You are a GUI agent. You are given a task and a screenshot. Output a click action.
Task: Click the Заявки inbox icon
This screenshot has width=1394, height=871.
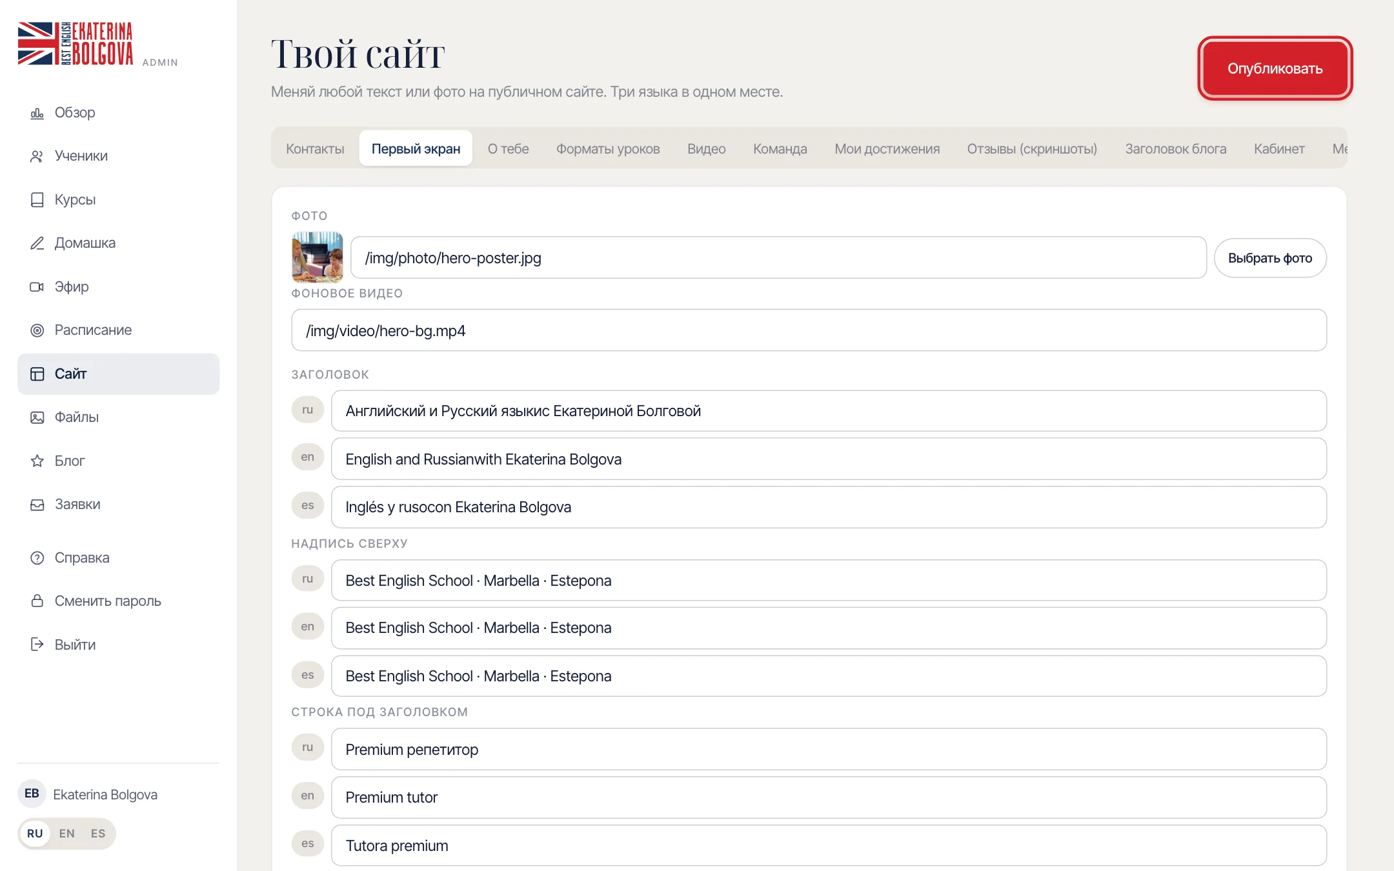click(x=37, y=505)
